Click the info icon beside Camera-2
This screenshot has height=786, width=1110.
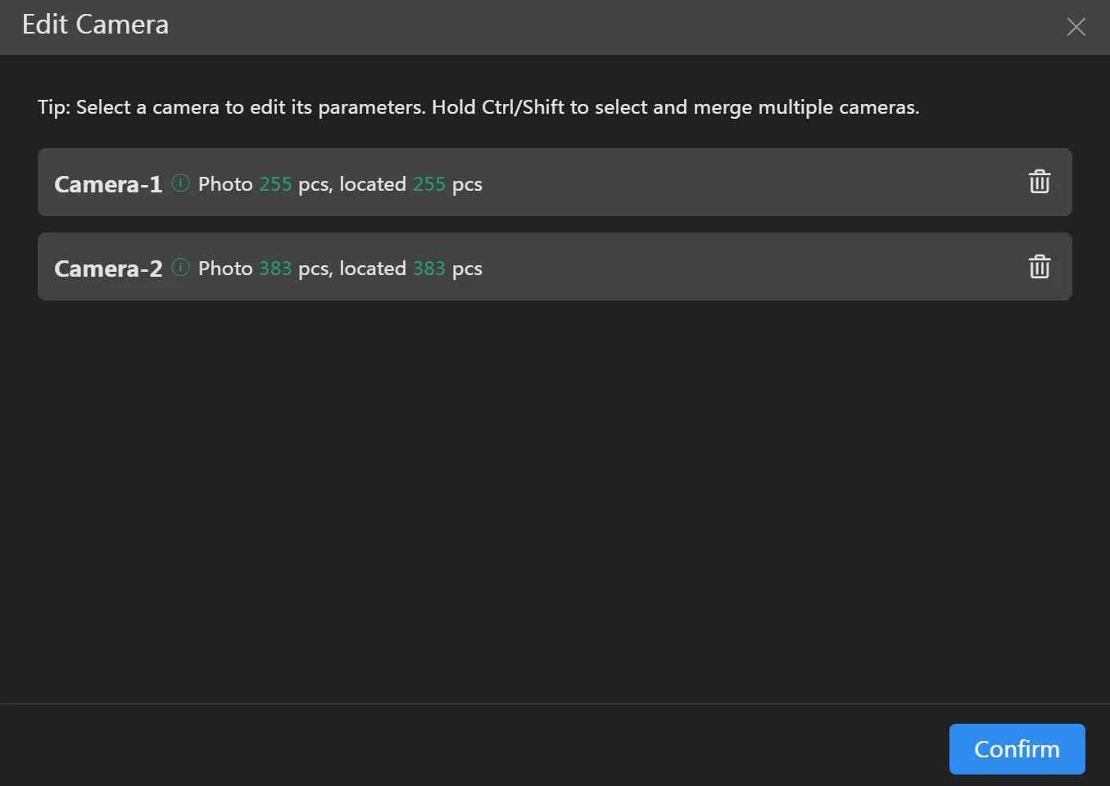click(x=180, y=267)
